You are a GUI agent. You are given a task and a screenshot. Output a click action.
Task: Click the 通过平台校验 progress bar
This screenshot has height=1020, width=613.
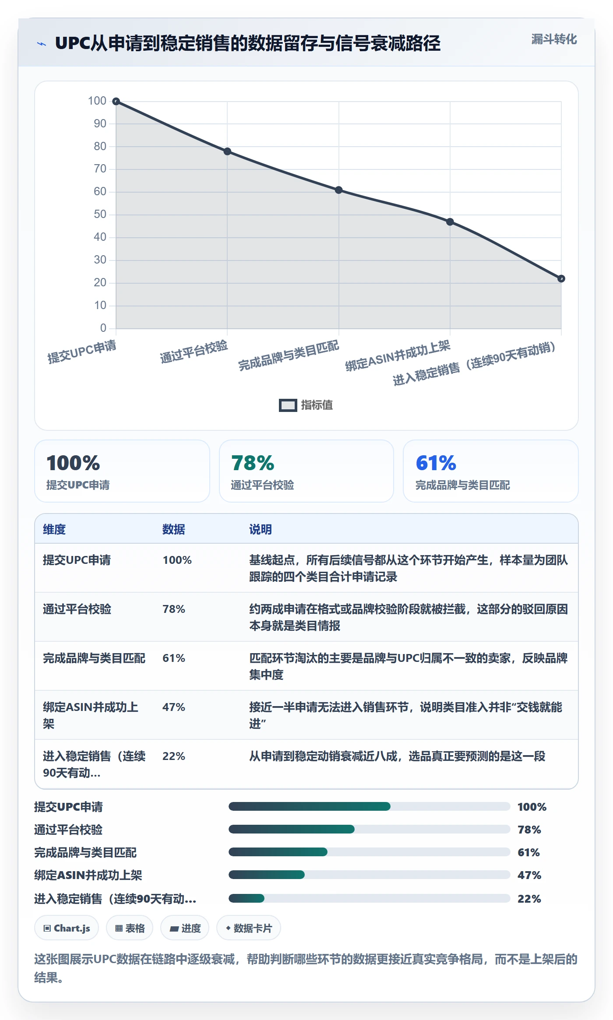370,829
